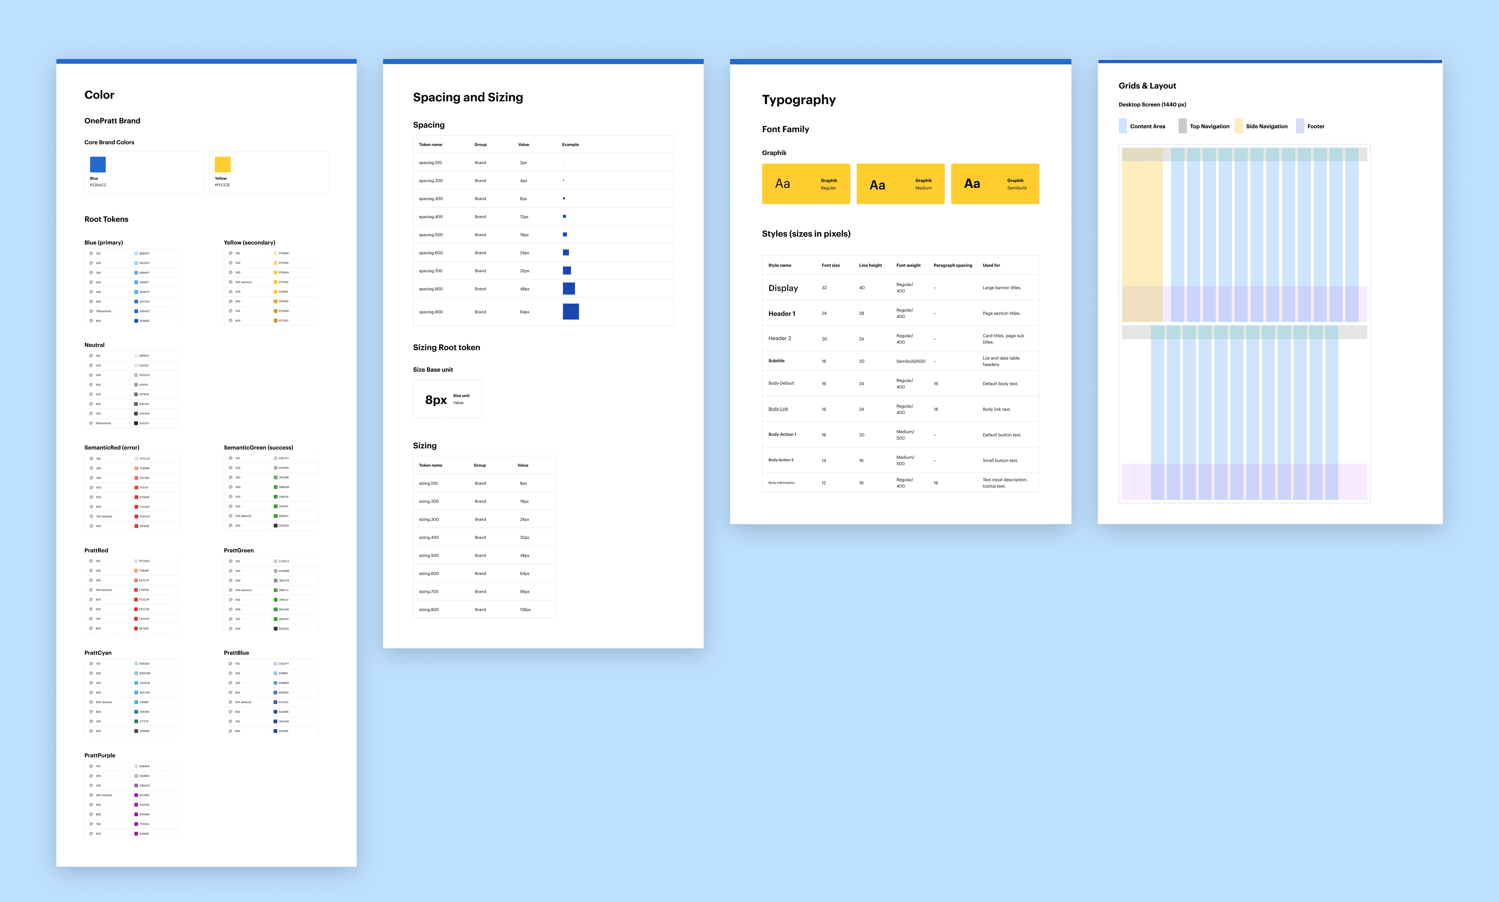Click the palette icon for Neutral 800(default)

tap(91, 423)
